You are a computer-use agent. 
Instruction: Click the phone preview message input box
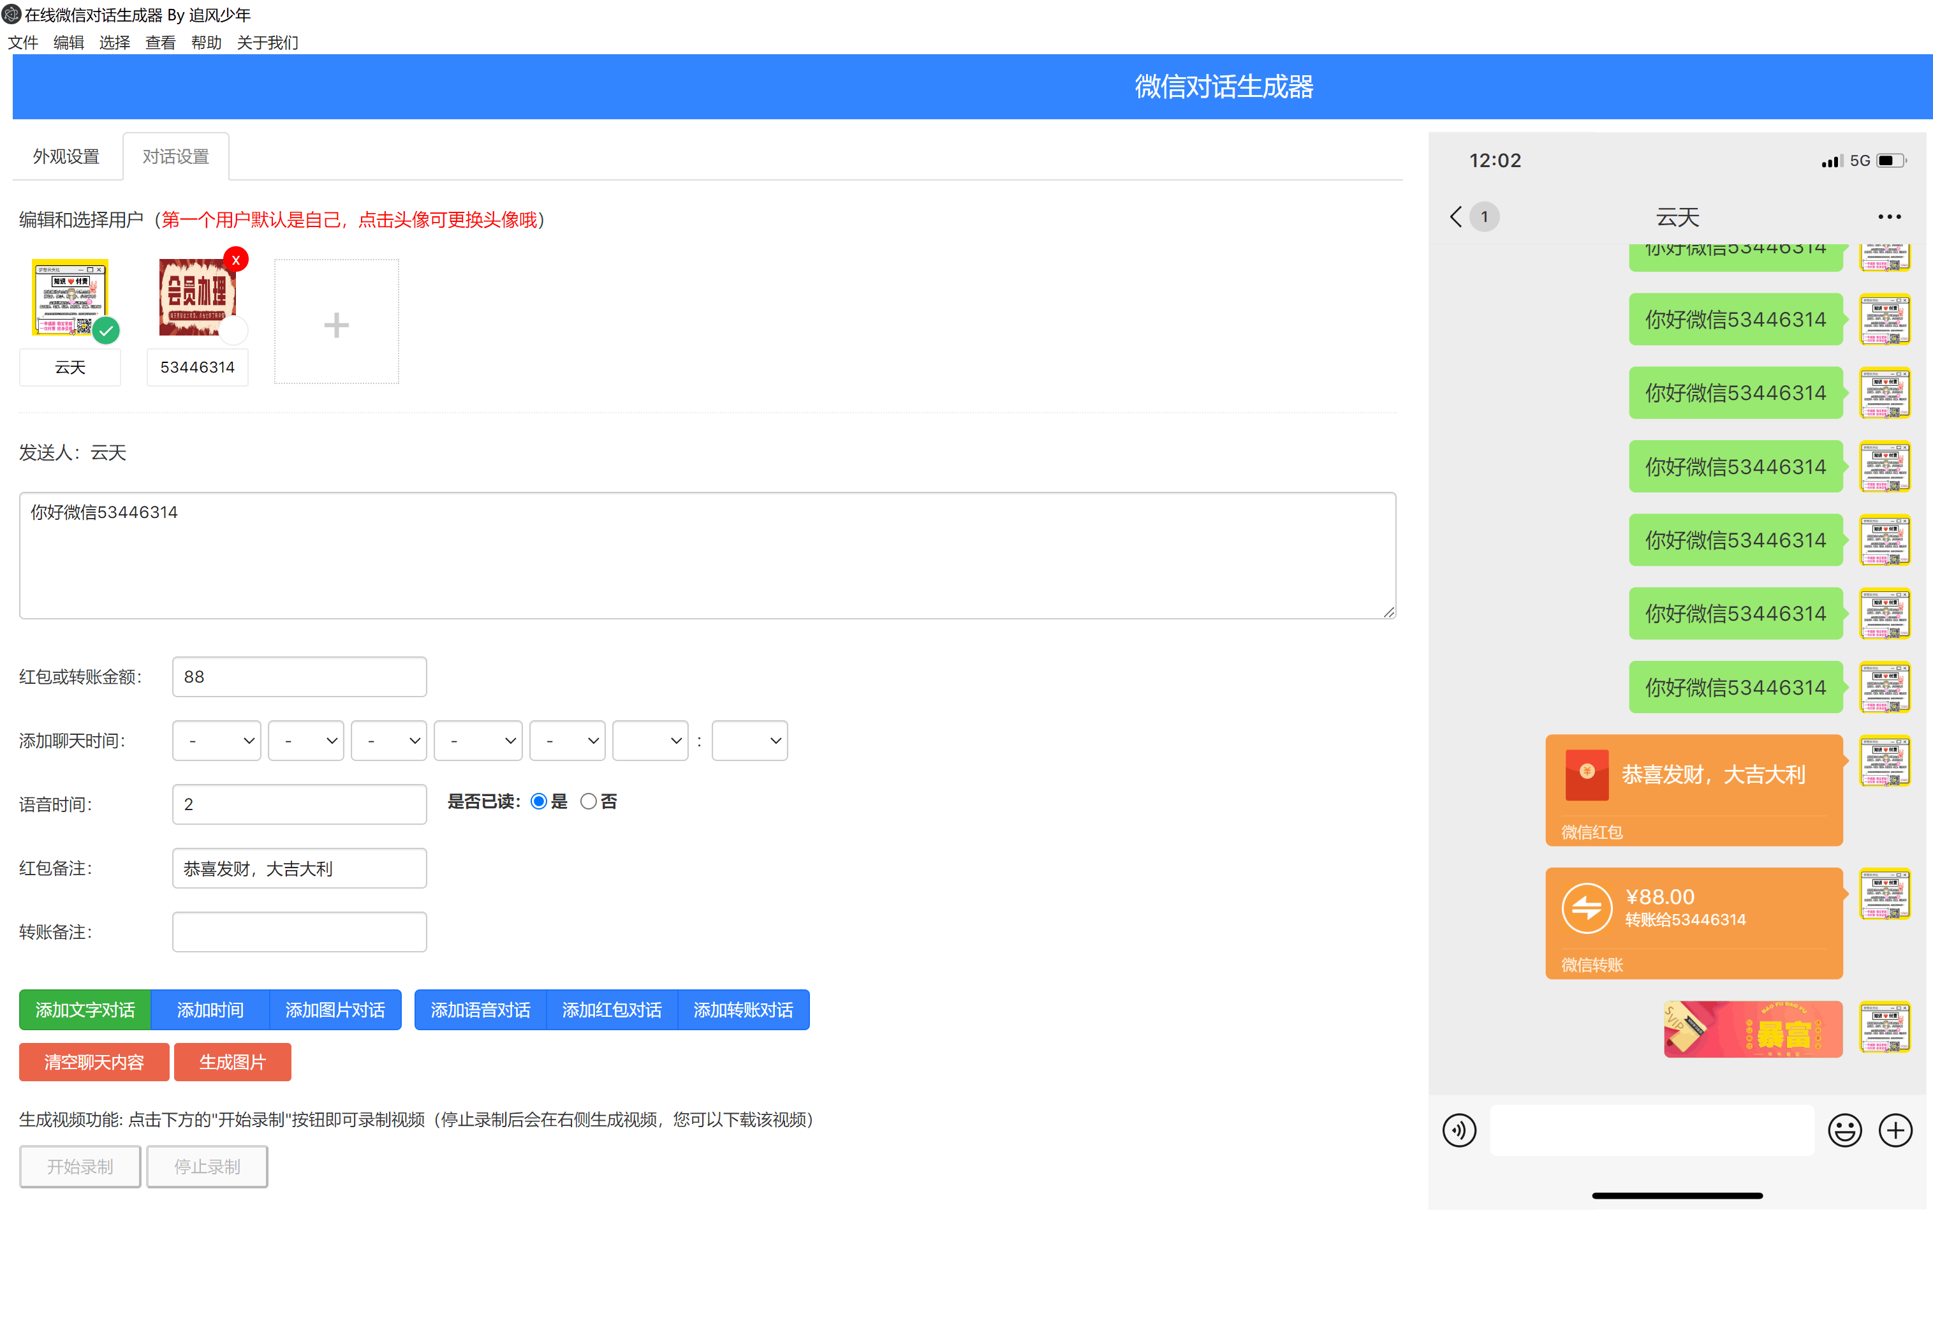1651,1130
